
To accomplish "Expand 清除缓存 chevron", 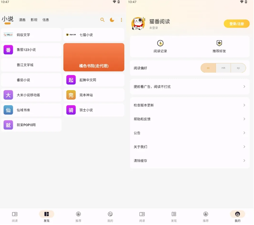I will tap(244, 161).
